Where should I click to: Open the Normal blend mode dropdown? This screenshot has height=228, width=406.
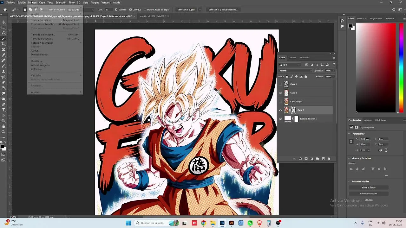pos(295,71)
